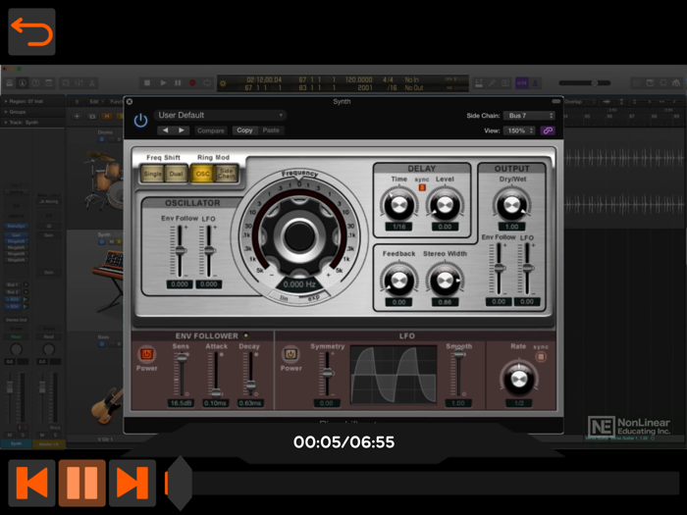This screenshot has height=515, width=687.
Task: Click the drum kit track icon
Action: (103, 180)
